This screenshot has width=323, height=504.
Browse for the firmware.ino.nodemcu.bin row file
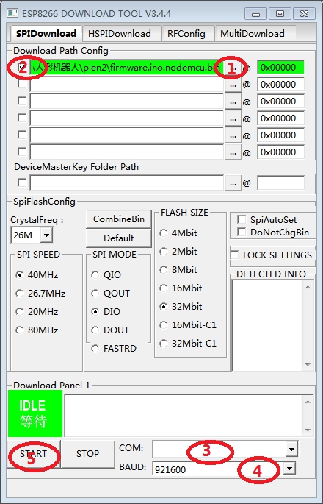point(233,68)
